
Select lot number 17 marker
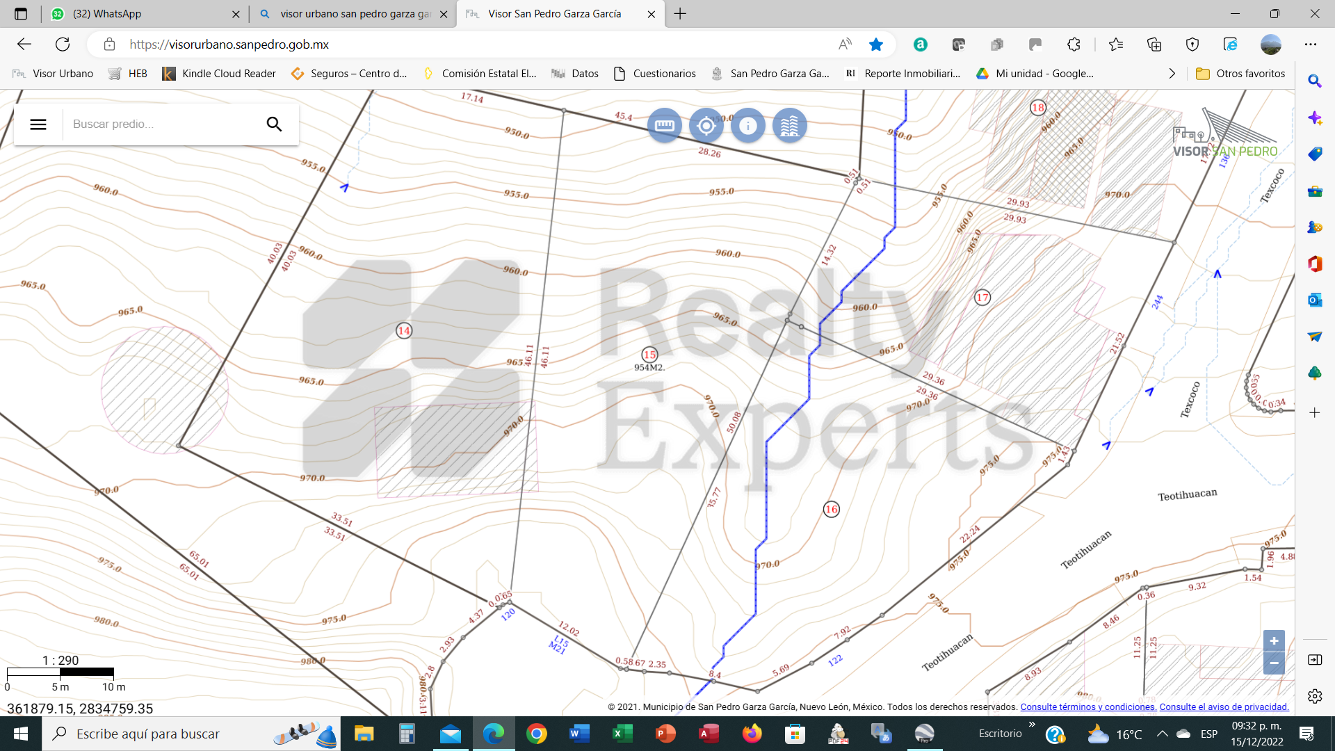[982, 298]
